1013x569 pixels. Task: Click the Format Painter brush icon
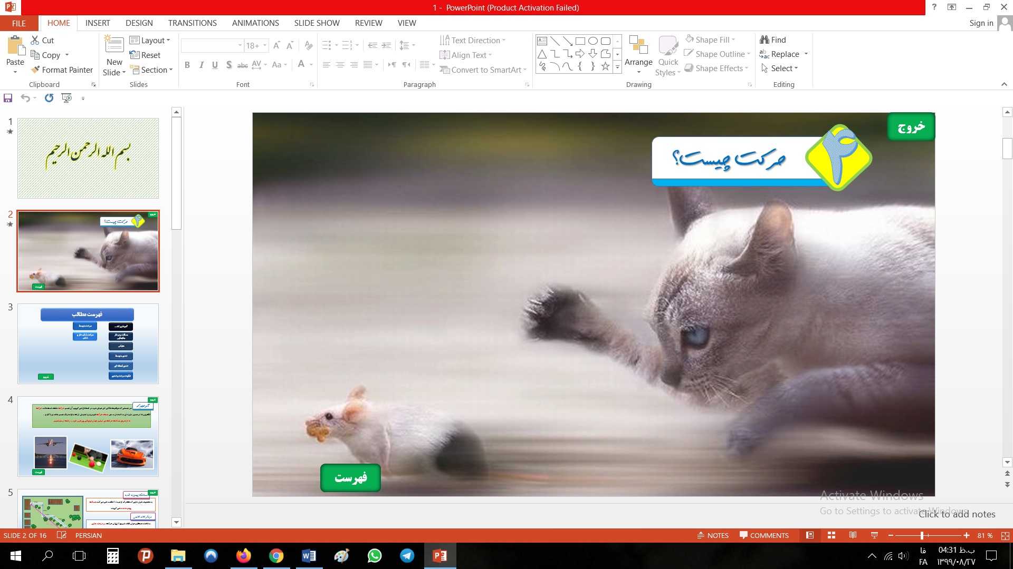(35, 70)
